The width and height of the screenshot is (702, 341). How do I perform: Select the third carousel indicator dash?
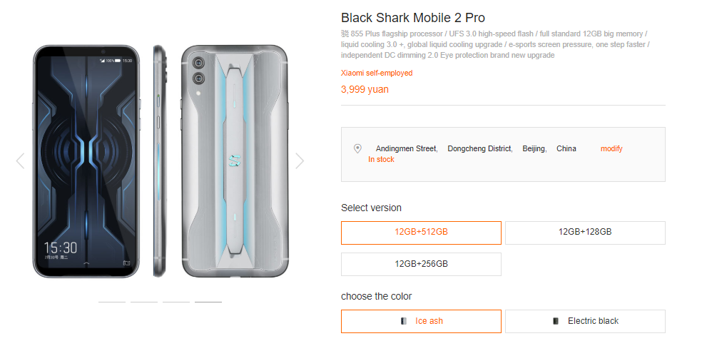click(x=176, y=302)
